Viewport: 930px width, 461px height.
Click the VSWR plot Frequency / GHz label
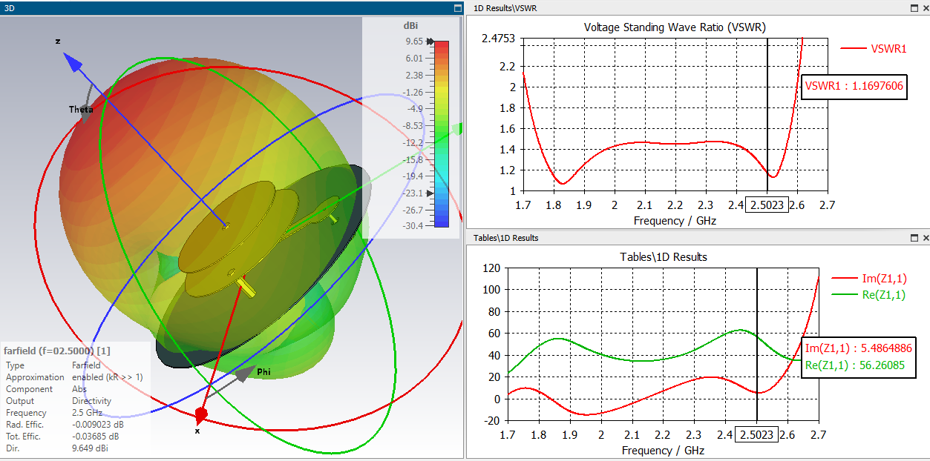675,221
